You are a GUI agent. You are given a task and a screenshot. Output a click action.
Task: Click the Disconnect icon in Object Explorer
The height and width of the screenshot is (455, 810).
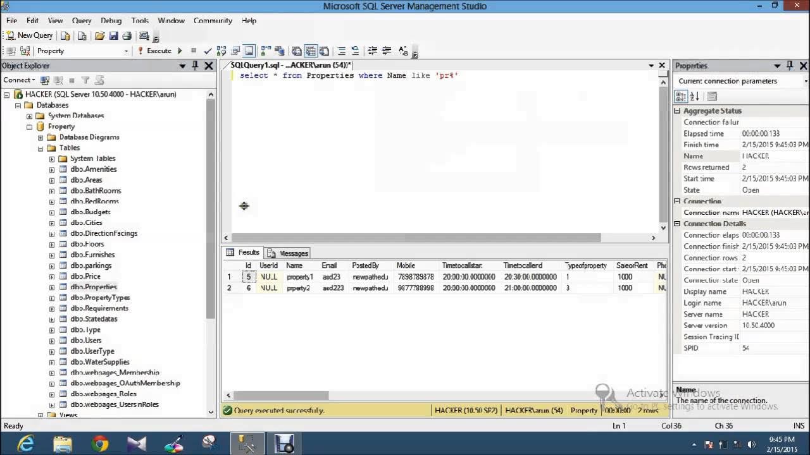point(58,80)
